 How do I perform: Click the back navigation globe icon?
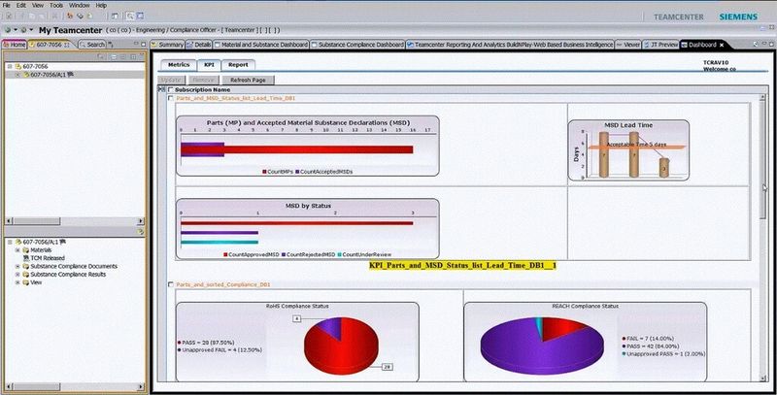[x=8, y=30]
